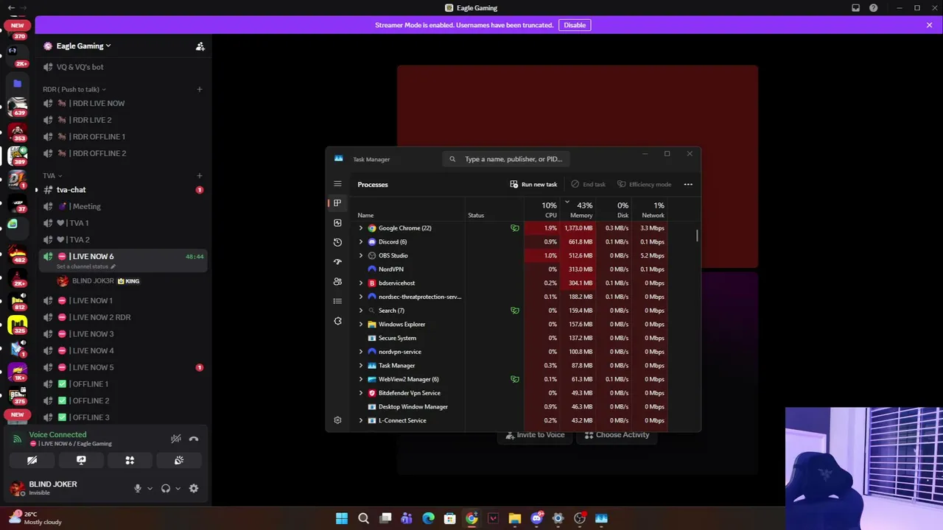Mute the Discord microphone

(x=137, y=488)
